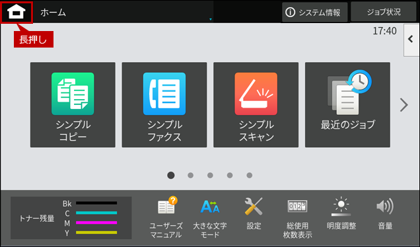420x247 pixels.
Task: Jump to fifth page indicator dot
Action: pyautogui.click(x=250, y=175)
